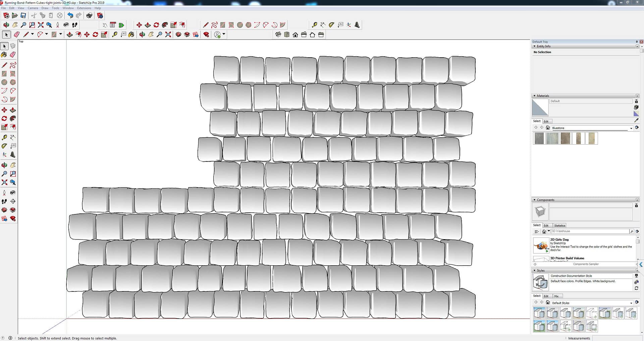This screenshot has height=341, width=644.
Task: Click the Print icon in the toolbar
Action: (89, 15)
